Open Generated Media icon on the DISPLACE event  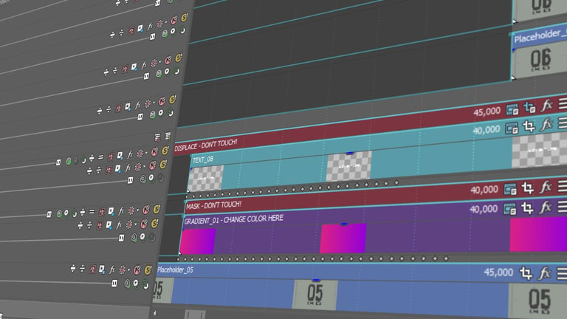point(512,109)
